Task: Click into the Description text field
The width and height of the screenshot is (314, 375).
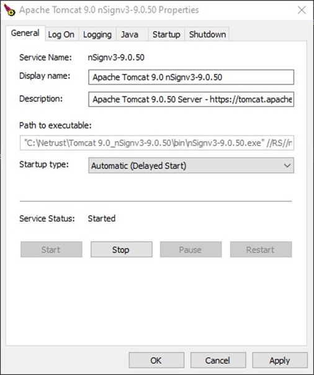Action: click(x=191, y=99)
